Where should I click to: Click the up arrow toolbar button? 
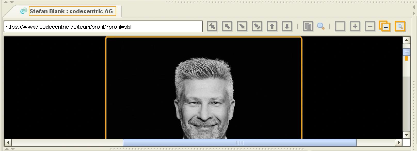(272, 26)
